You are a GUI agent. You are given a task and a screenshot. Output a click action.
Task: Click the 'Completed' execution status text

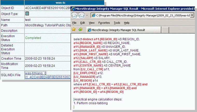pos(33,38)
